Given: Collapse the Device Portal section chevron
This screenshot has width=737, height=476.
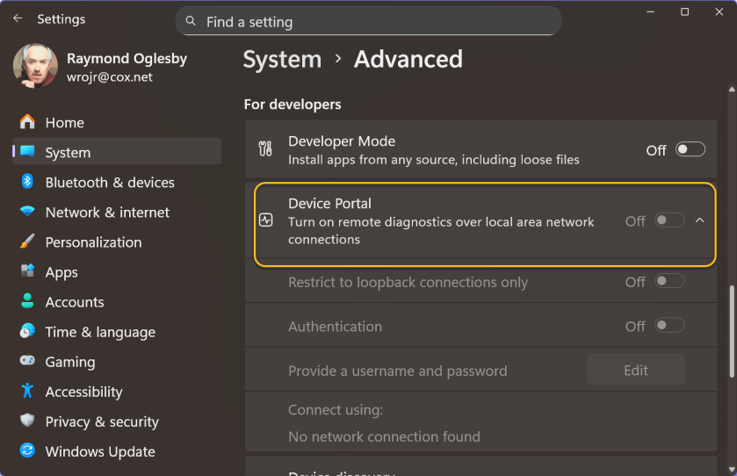Looking at the screenshot, I should (700, 220).
